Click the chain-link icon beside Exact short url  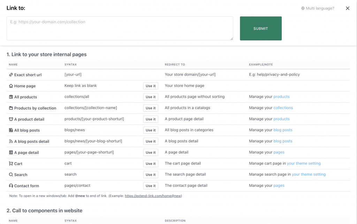pyautogui.click(x=11, y=75)
